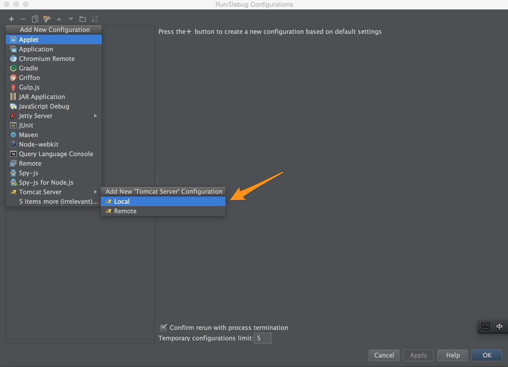Click the Applet icon in the list
The width and height of the screenshot is (508, 367).
tap(13, 39)
